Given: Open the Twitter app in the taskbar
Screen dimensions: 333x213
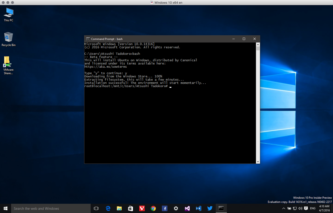Looking at the screenshot, I should (x=210, y=208).
